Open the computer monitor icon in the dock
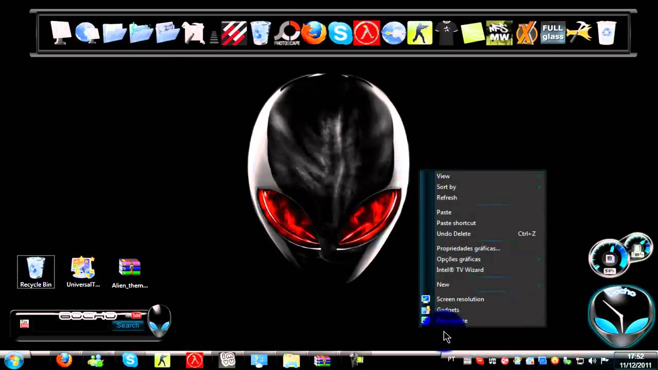 pos(61,32)
